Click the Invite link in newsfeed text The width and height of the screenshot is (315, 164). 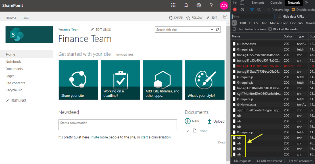click(x=95, y=137)
